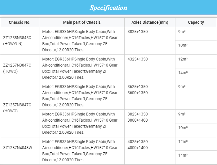Select the 3600+1350 axle distance text
The width and height of the screenshot is (217, 165).
(x=138, y=93)
